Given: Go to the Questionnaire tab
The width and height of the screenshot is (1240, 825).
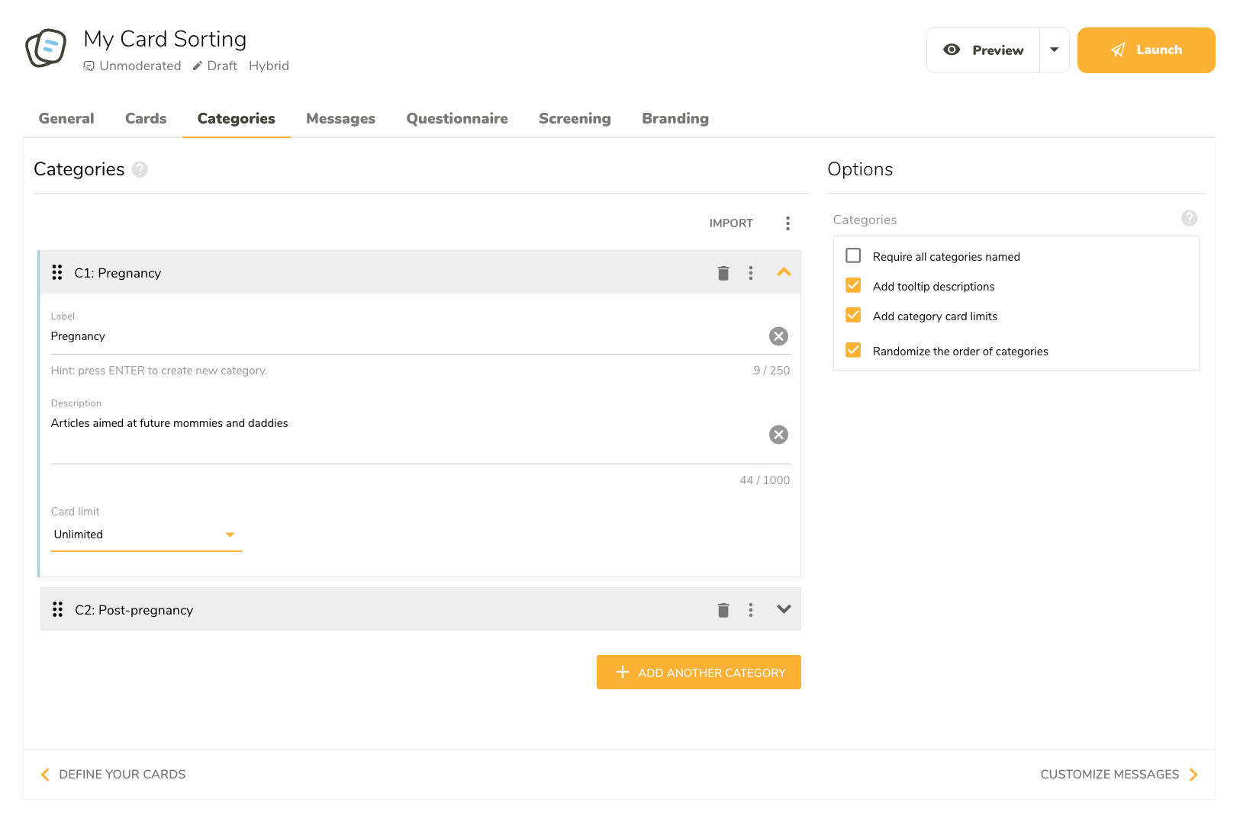Looking at the screenshot, I should coord(457,119).
